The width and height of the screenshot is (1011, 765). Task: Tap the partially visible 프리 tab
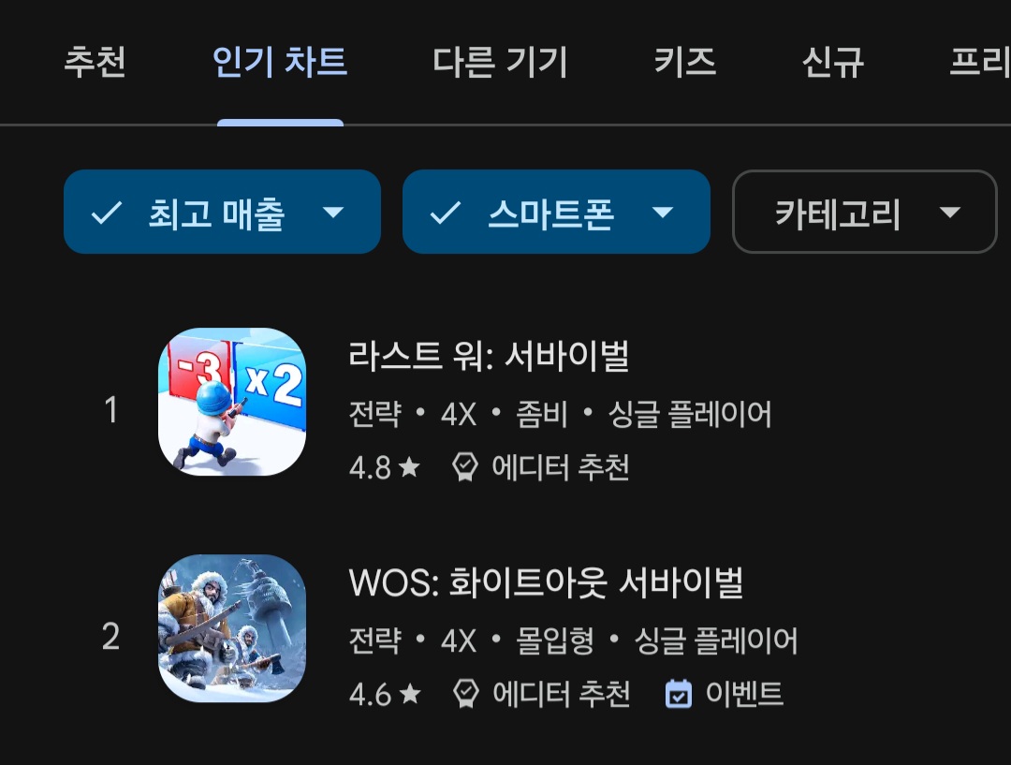pyautogui.click(x=980, y=63)
